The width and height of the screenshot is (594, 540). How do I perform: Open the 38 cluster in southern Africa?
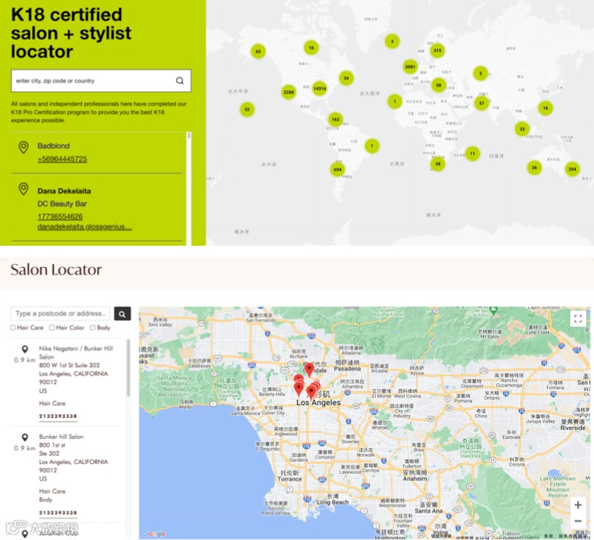pos(438,164)
